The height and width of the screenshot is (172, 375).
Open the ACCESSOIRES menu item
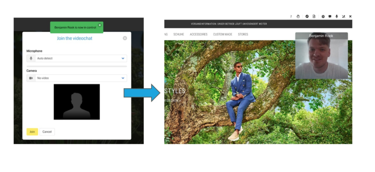(x=198, y=34)
